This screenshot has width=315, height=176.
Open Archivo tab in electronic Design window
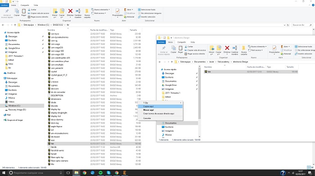point(161,42)
